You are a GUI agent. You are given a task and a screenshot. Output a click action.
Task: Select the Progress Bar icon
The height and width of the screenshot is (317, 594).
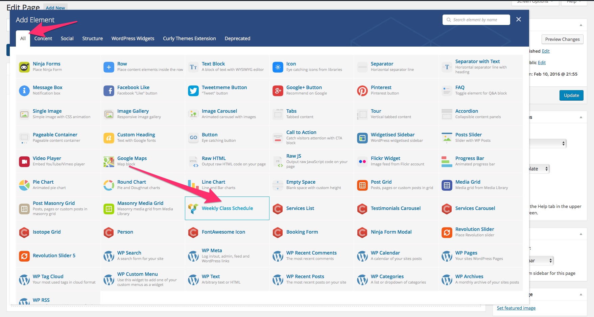[x=447, y=162]
